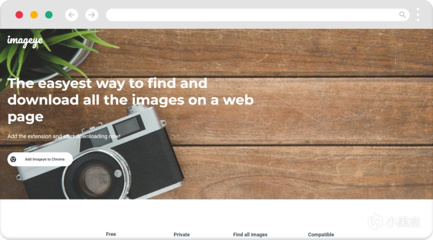Click the browser back arrow button
This screenshot has width=433, height=240.
click(72, 15)
